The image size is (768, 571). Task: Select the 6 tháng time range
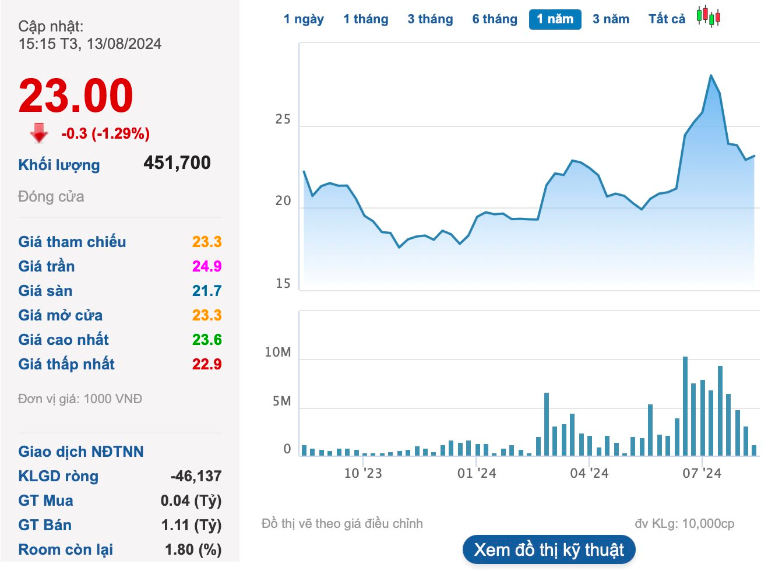pos(495,19)
